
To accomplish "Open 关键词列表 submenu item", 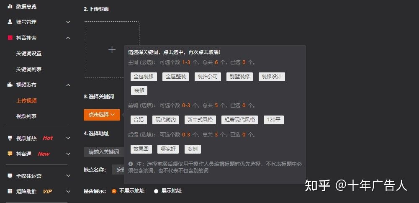I will tap(29, 69).
